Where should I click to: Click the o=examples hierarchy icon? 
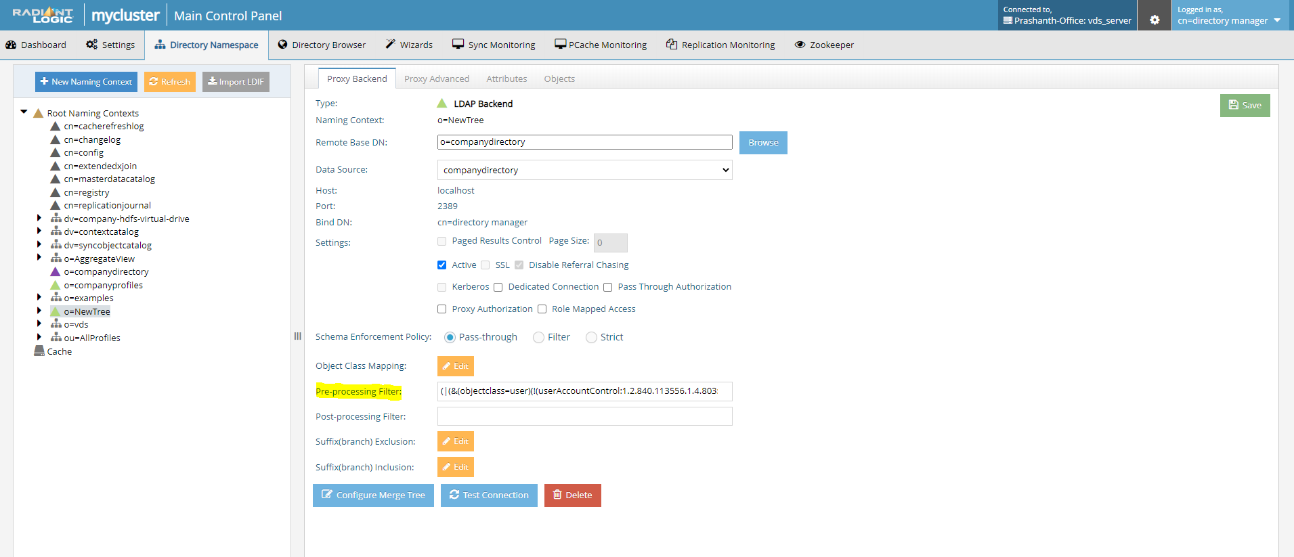tap(56, 298)
